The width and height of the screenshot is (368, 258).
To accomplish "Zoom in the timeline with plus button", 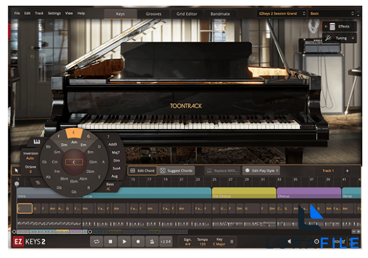I will coord(359,232).
